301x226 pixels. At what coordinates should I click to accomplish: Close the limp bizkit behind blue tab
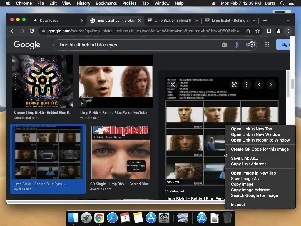[140, 21]
